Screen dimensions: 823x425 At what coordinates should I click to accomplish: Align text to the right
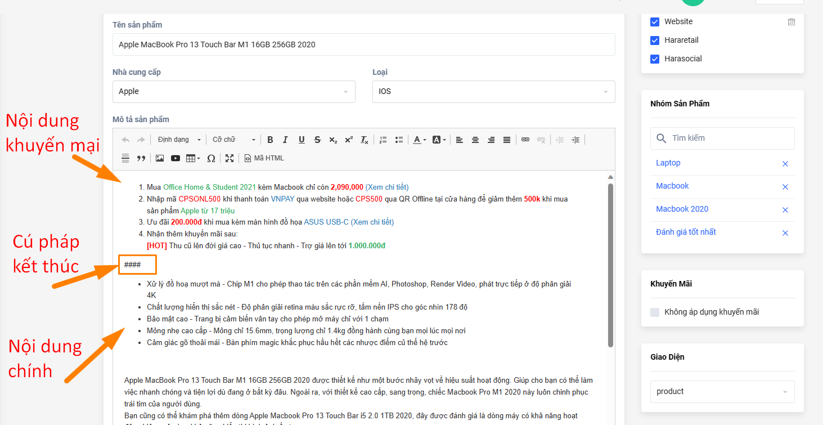(491, 140)
